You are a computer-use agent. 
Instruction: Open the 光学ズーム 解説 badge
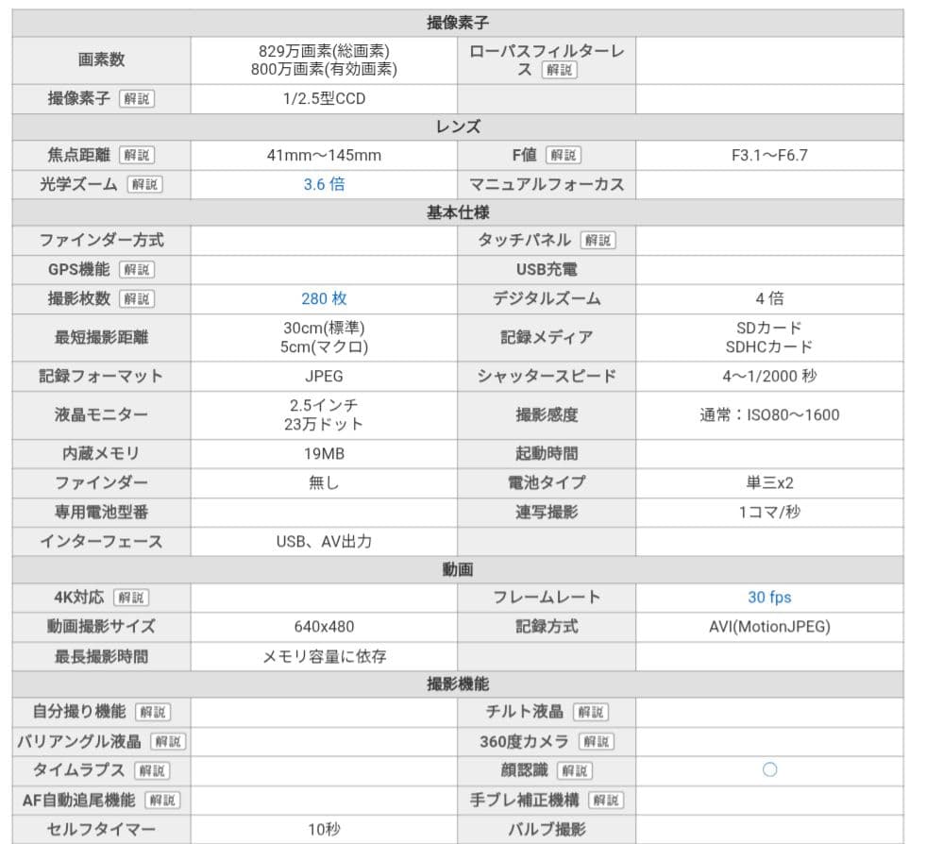point(144,185)
